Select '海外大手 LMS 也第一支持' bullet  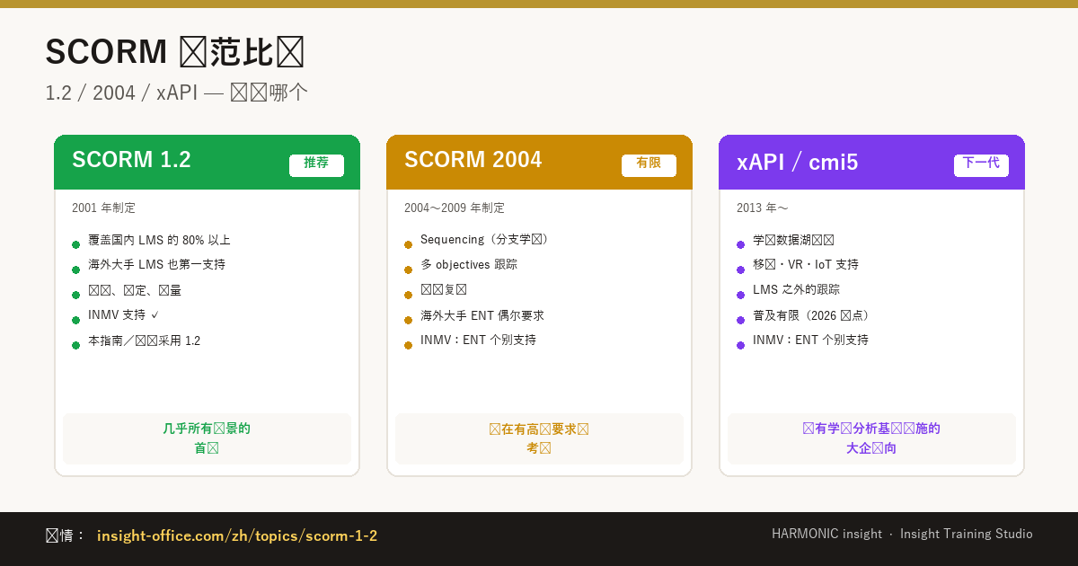pos(156,264)
